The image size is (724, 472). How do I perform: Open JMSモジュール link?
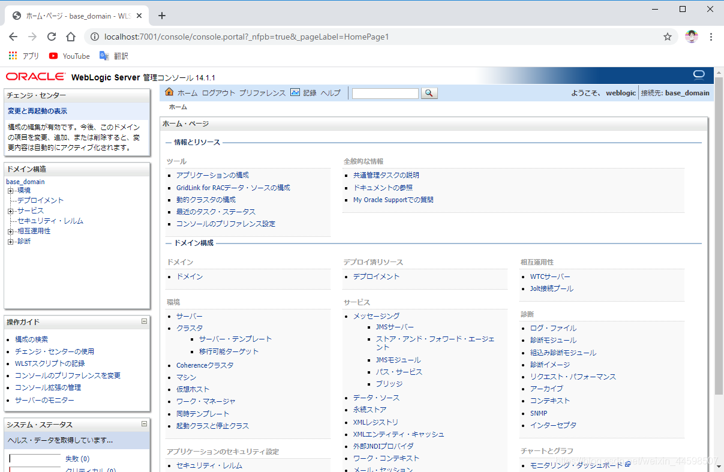398,360
